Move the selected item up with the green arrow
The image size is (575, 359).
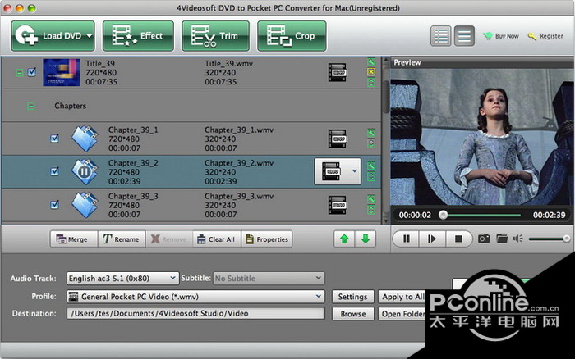343,239
